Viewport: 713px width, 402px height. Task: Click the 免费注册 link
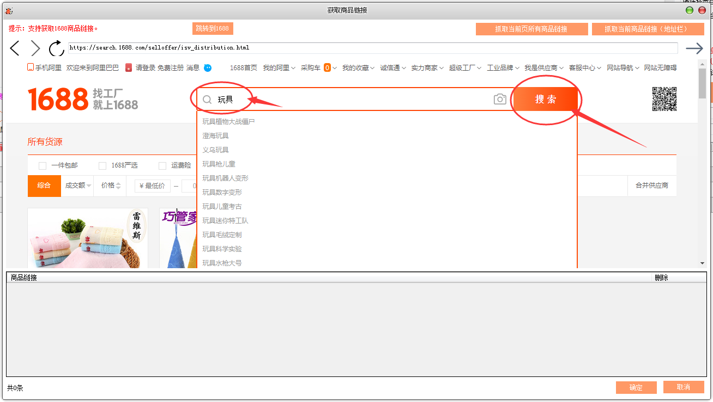pyautogui.click(x=171, y=68)
